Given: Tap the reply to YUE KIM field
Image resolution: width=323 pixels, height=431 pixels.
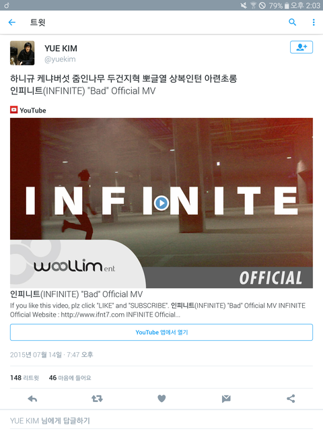Looking at the screenshot, I should tap(161, 420).
